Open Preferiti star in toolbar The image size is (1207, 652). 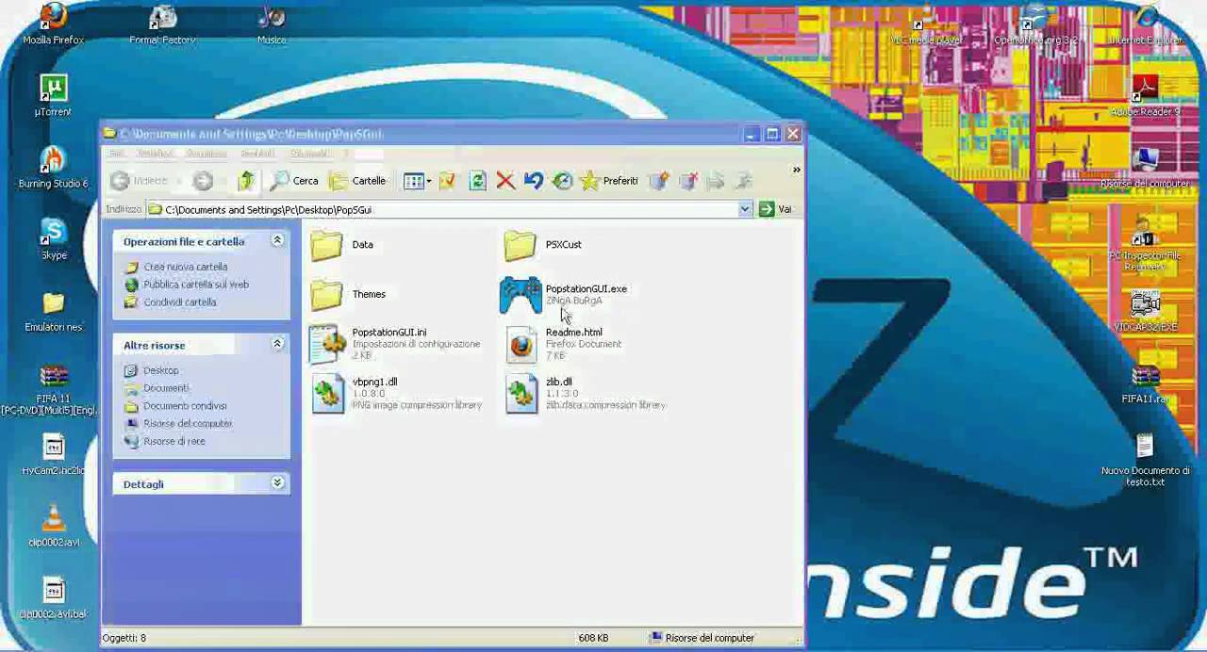[x=609, y=181]
